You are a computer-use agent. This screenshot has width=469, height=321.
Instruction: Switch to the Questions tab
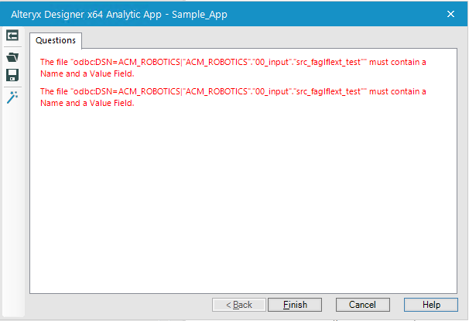(56, 40)
